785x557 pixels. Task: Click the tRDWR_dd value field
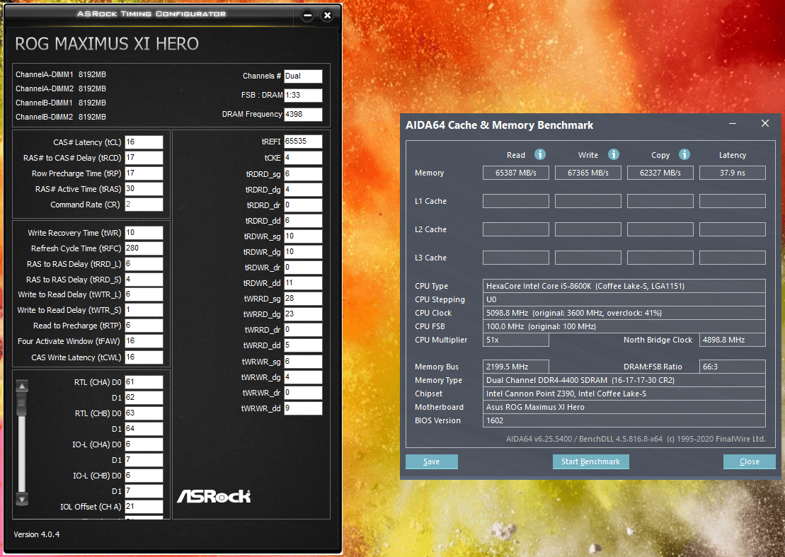(x=303, y=283)
